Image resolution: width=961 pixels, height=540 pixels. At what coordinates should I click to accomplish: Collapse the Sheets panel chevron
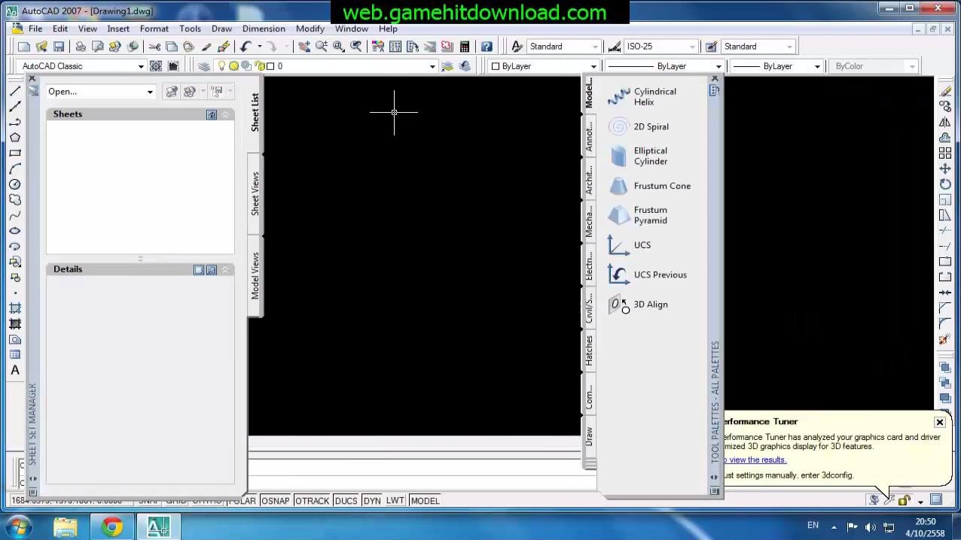click(x=225, y=114)
